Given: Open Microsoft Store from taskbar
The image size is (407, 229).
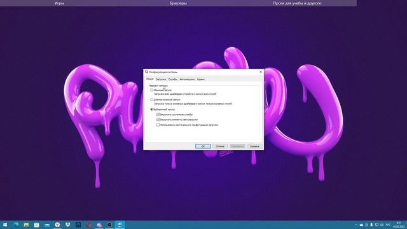Looking at the screenshot, I should (x=37, y=225).
